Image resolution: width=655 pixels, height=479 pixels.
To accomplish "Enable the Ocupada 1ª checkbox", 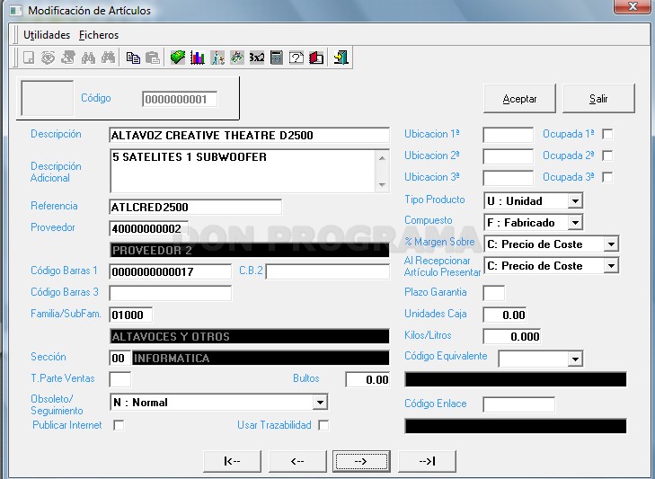I will point(607,134).
